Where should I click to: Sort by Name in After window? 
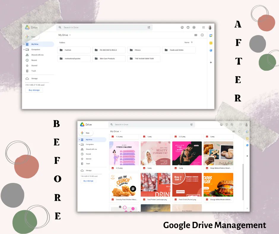coord(187,42)
